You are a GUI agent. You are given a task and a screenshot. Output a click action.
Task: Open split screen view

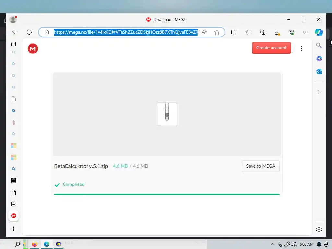234,32
